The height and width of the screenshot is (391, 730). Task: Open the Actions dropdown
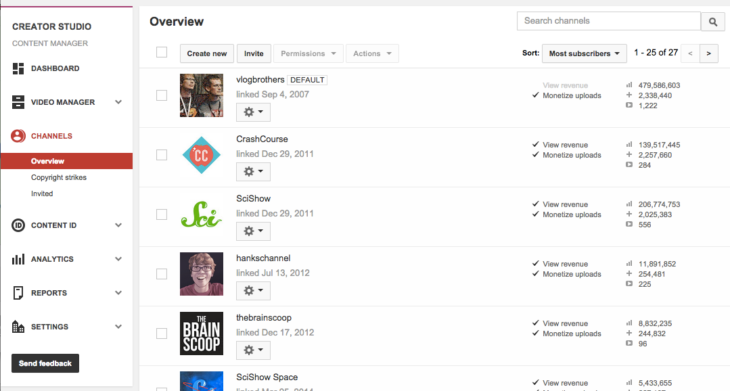pos(373,53)
